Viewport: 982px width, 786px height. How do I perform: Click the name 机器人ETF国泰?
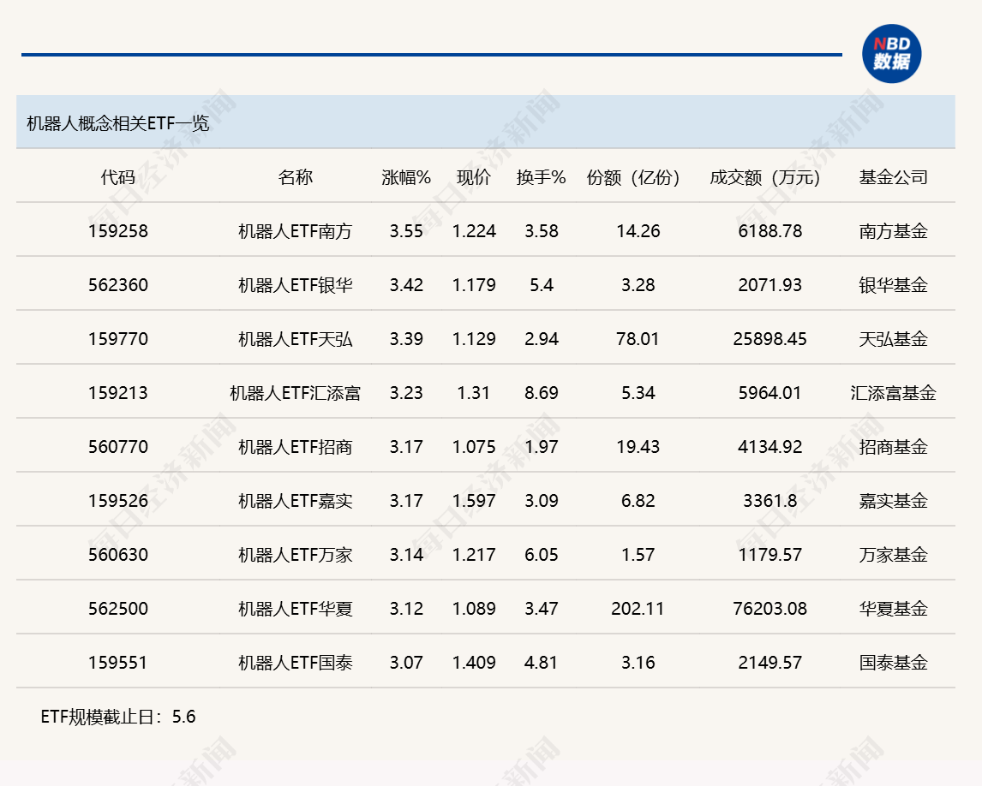[295, 662]
